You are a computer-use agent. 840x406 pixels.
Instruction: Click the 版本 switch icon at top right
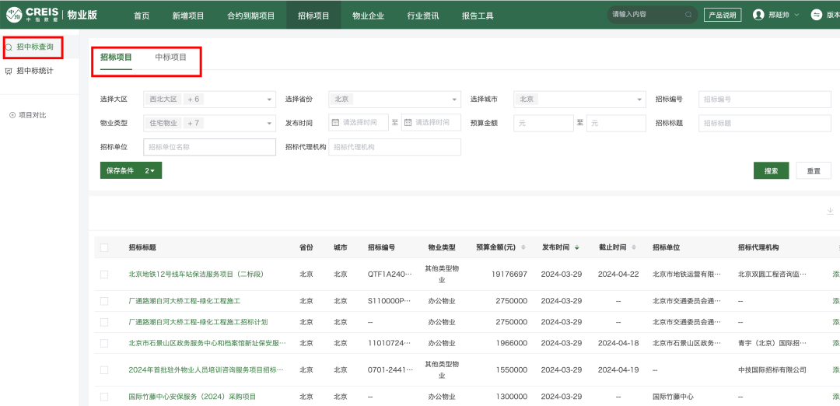[817, 15]
